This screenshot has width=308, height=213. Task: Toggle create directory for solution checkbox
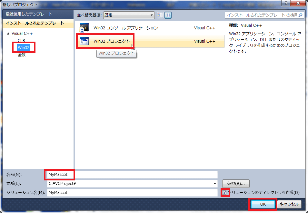(x=224, y=193)
